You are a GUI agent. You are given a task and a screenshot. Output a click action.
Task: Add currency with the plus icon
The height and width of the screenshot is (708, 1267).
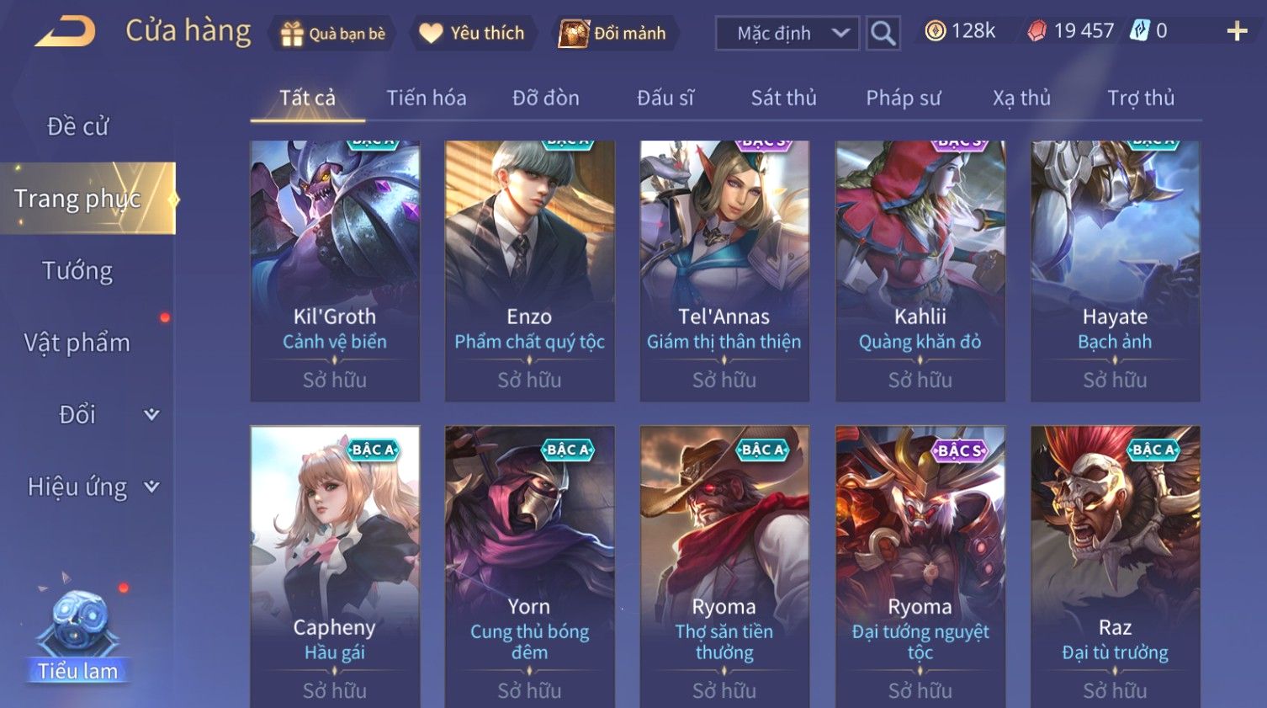[x=1237, y=32]
